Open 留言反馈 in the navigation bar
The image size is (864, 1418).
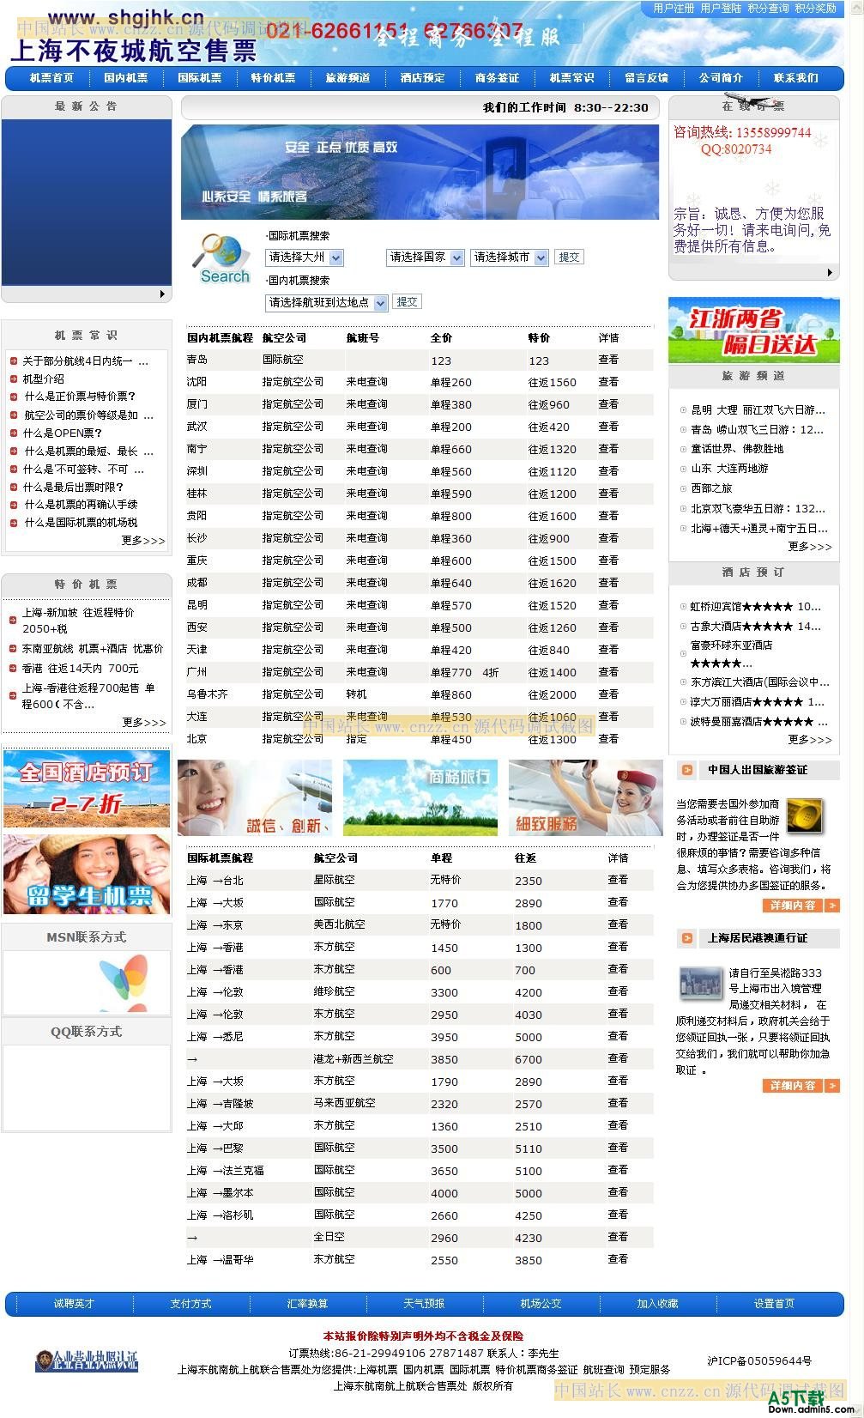click(x=646, y=78)
